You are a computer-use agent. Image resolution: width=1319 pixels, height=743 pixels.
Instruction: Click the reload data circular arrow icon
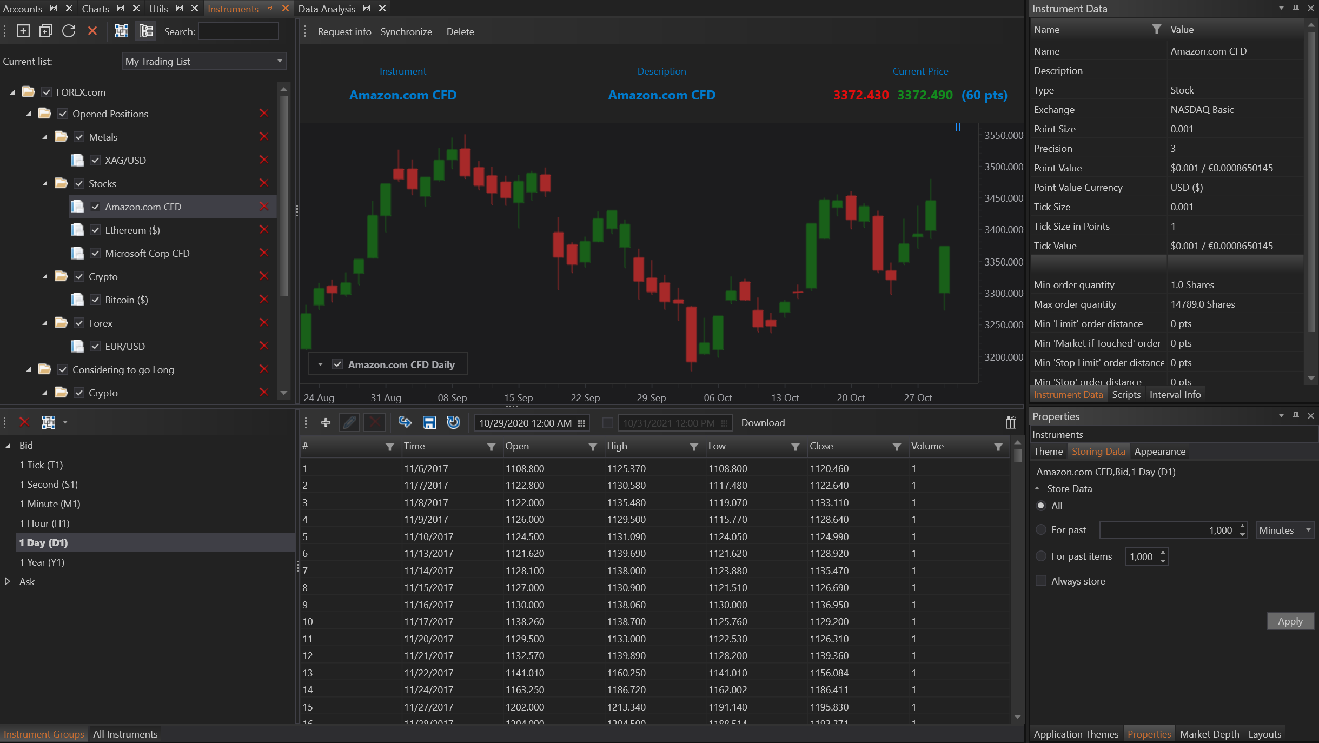453,423
